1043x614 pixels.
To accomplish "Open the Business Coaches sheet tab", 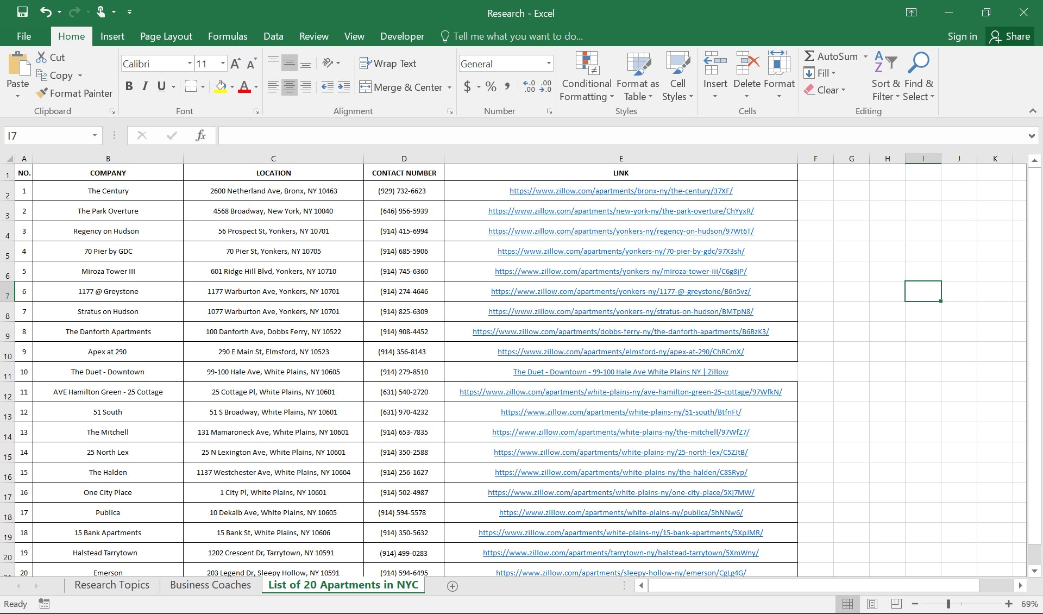I will (x=210, y=585).
